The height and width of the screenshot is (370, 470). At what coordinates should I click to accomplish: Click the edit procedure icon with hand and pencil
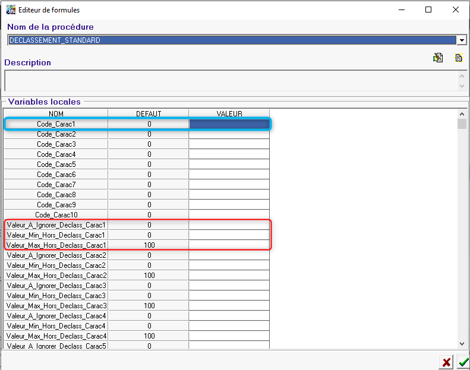[x=439, y=58]
